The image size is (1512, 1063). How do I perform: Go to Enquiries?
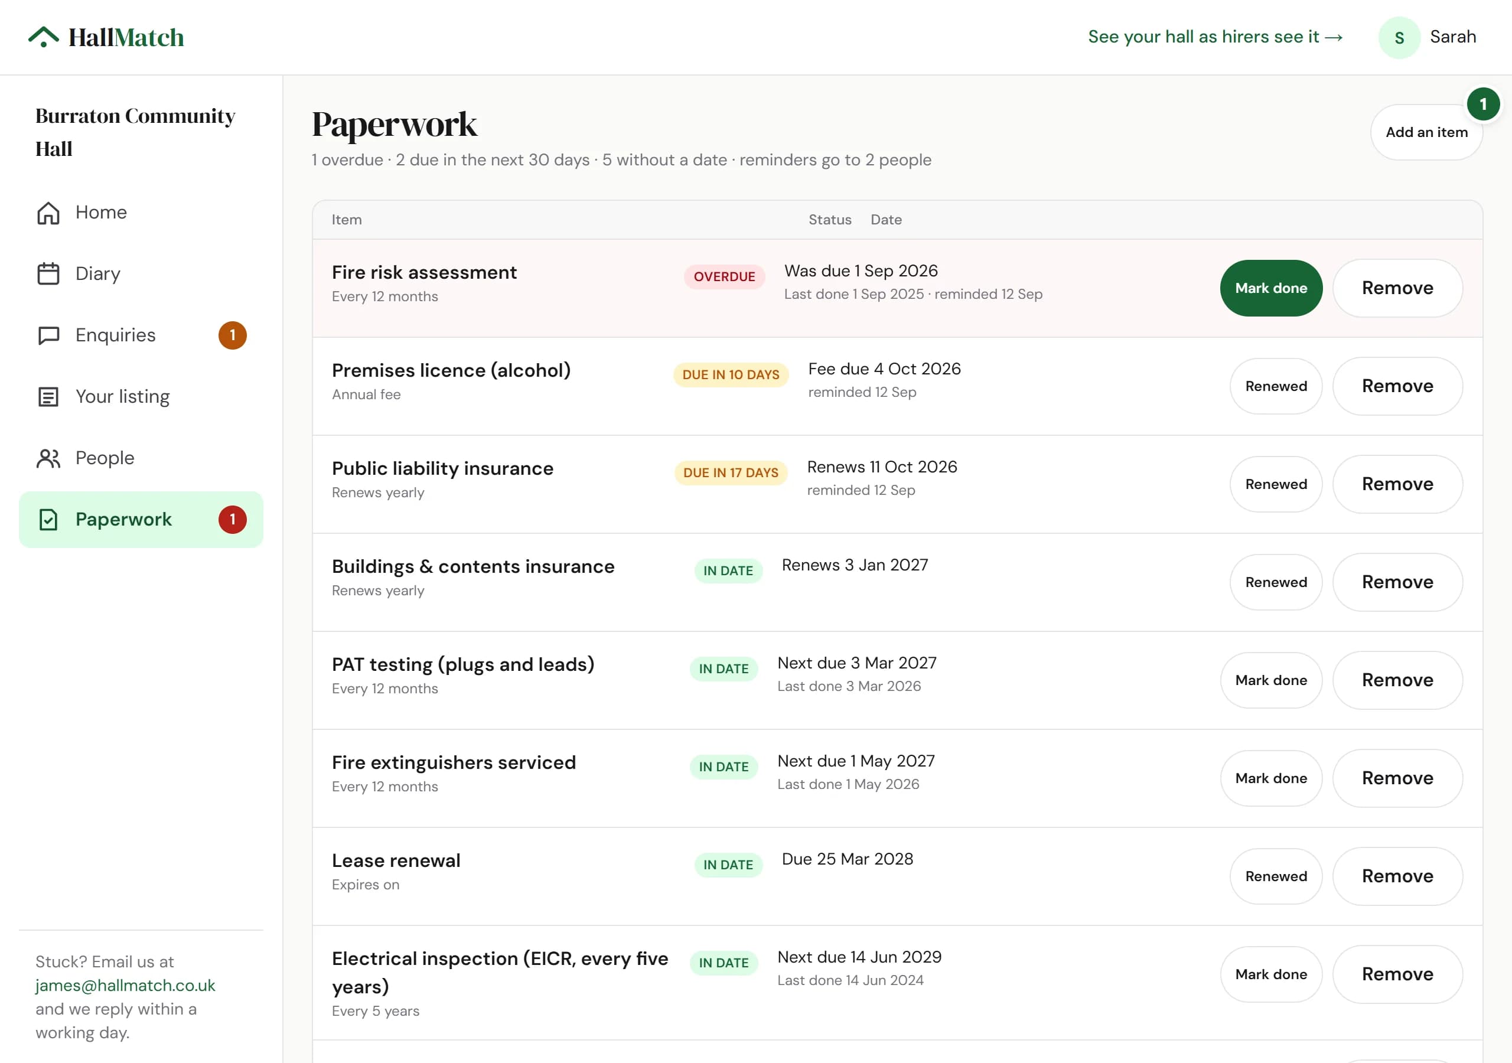pyautogui.click(x=141, y=335)
